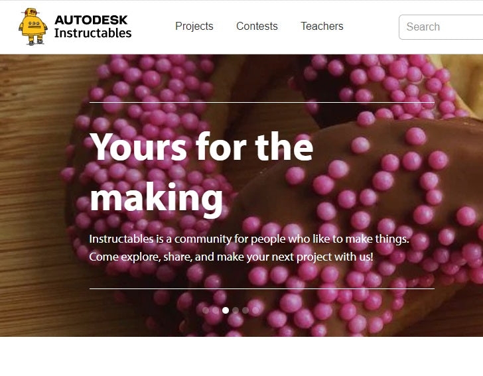This screenshot has height=376, width=483.
Task: Switch to the fourth carousel slide dot
Action: tap(236, 310)
